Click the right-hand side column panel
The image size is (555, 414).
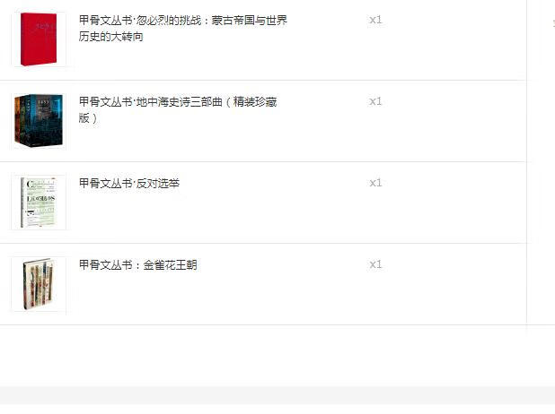pos(541,162)
